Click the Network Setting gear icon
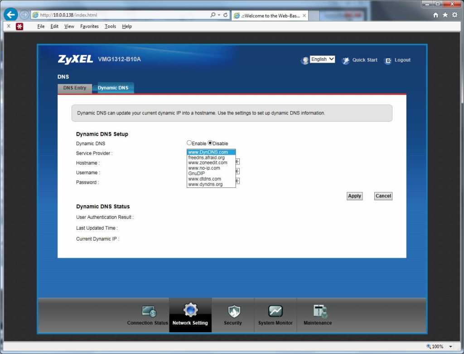This screenshot has height=354, width=464. pos(190,310)
